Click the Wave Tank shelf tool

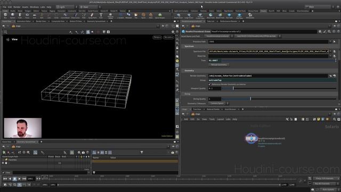pos(210,15)
